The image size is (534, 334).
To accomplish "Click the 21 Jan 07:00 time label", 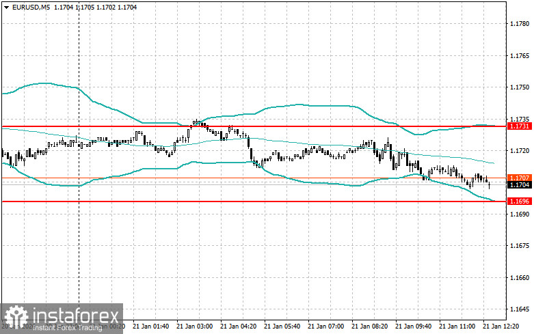I will coord(326,326).
